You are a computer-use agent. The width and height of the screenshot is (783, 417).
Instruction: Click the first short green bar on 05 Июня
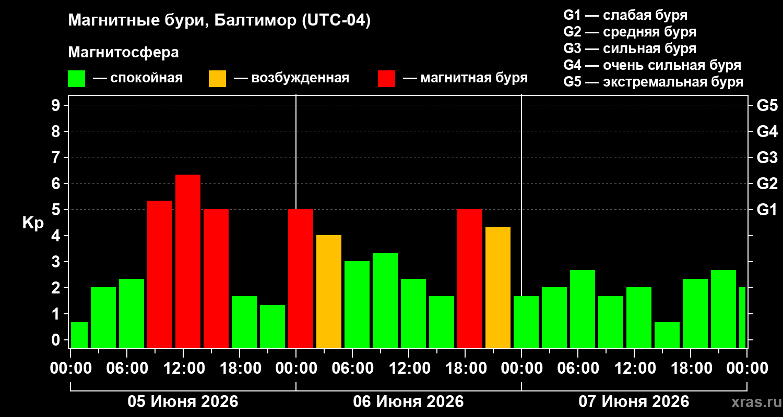point(79,335)
